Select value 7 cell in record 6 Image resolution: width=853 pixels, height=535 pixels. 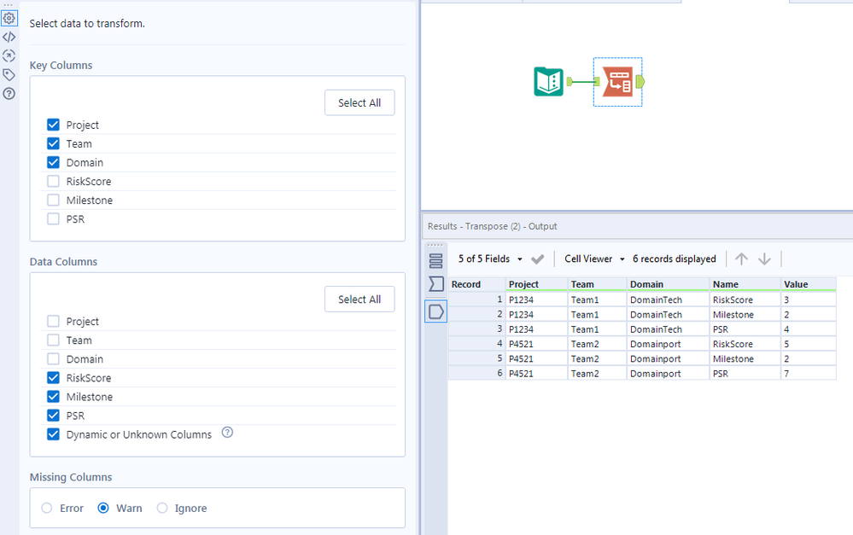coord(809,374)
